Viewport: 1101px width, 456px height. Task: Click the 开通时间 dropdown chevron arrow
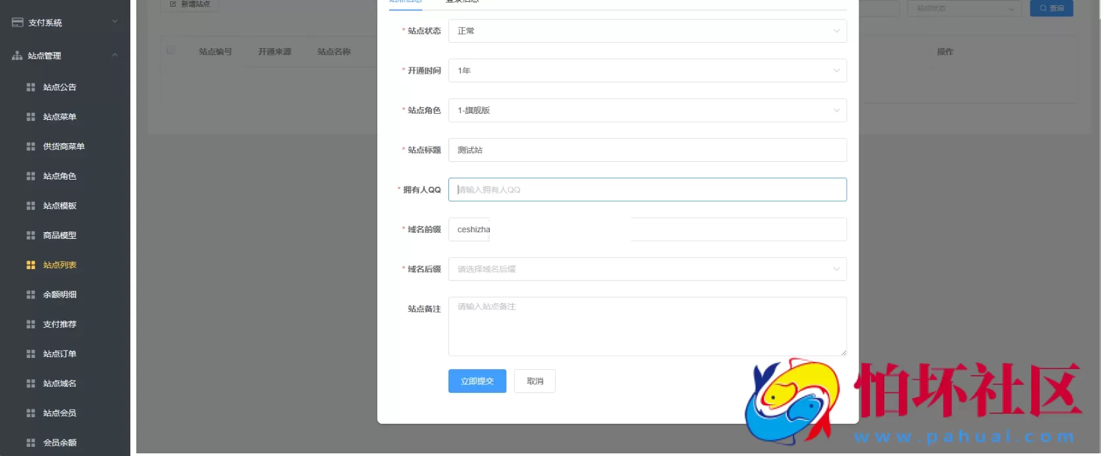836,70
